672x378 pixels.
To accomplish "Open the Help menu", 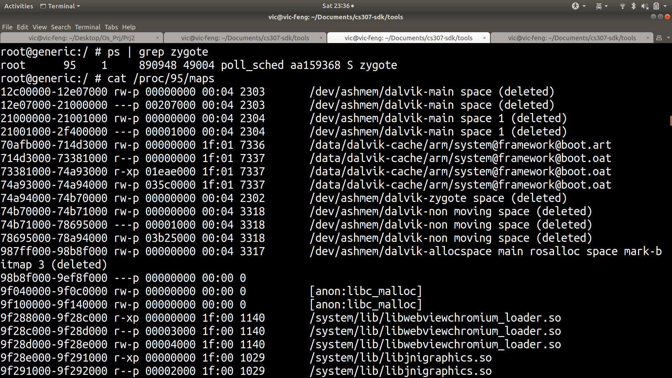I will pyautogui.click(x=128, y=27).
